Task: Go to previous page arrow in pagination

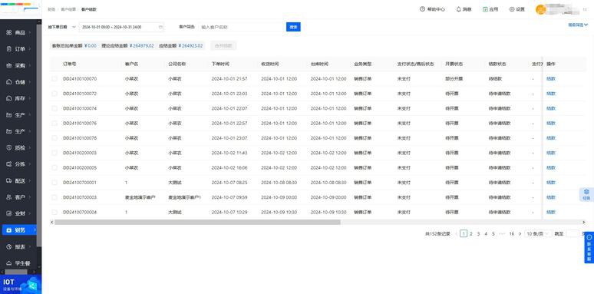Action: (456, 234)
